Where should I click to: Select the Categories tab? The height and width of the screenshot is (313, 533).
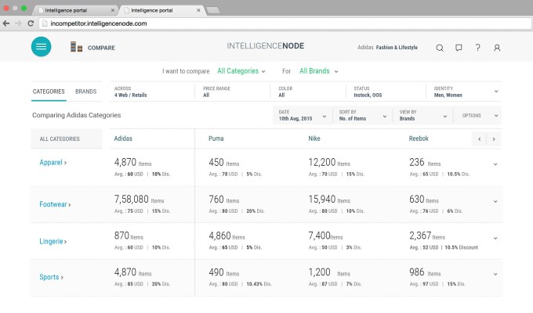pos(49,92)
